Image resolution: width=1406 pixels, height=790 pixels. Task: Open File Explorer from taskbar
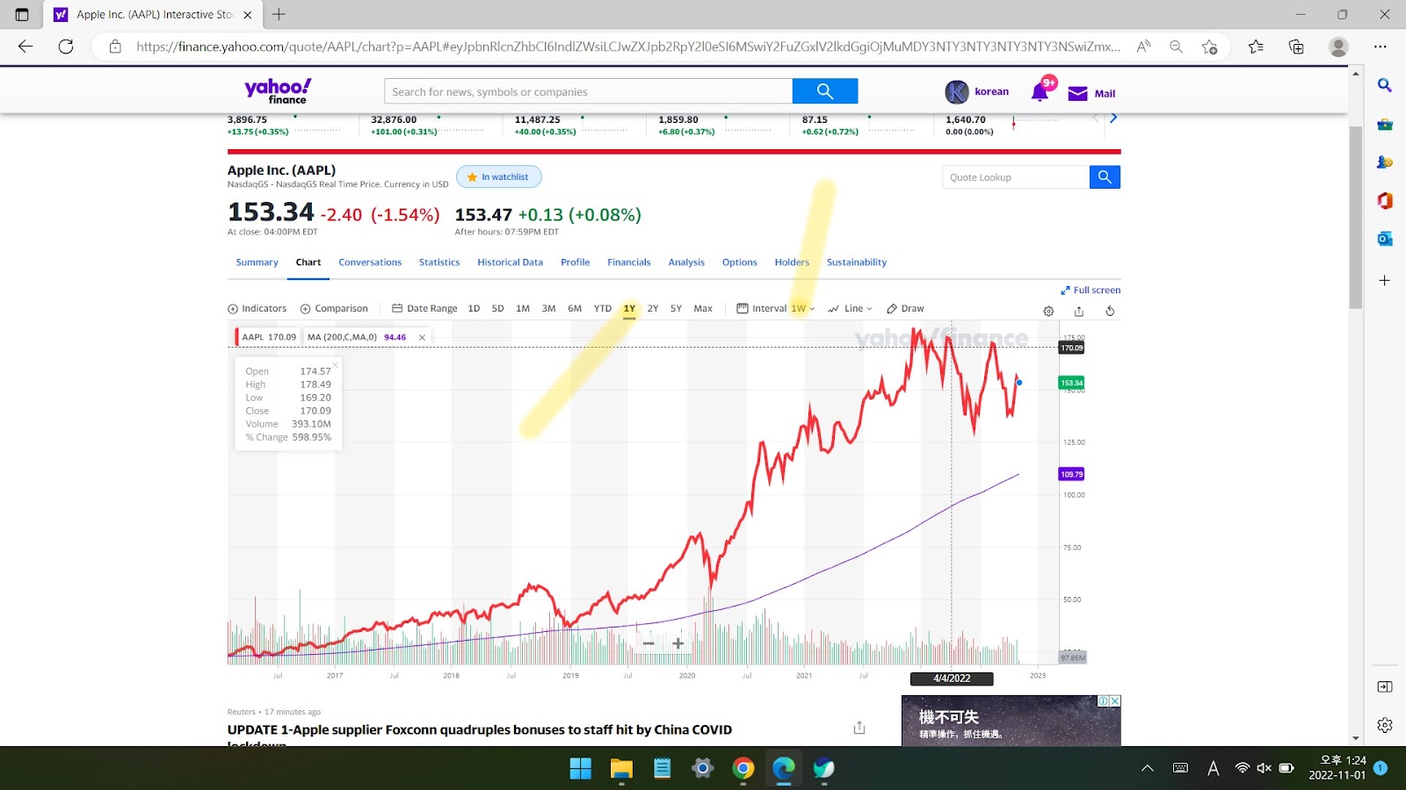621,769
